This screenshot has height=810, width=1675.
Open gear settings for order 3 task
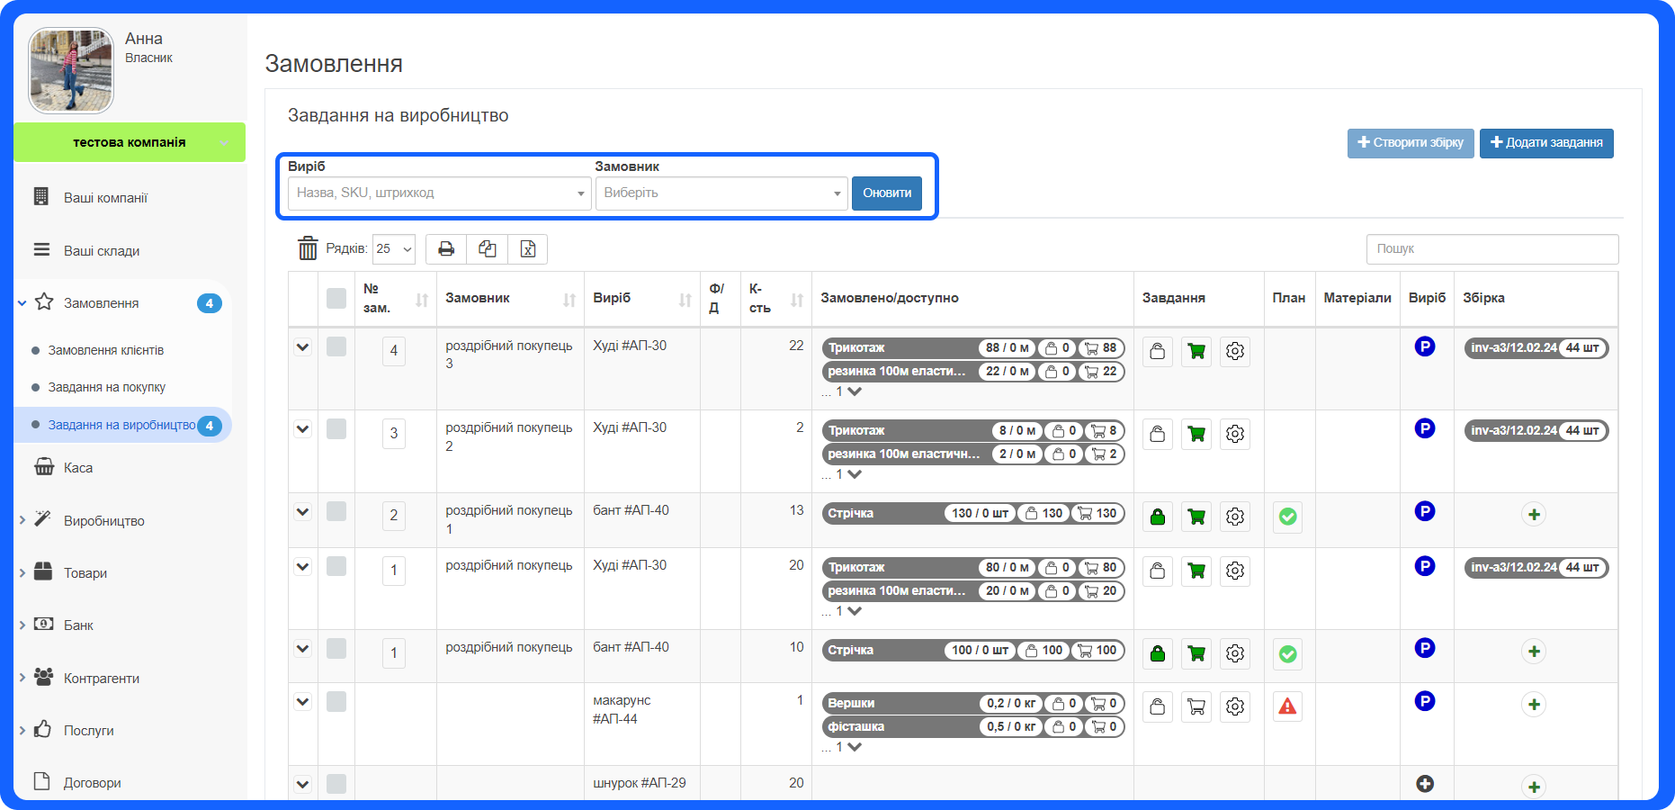[x=1234, y=434]
